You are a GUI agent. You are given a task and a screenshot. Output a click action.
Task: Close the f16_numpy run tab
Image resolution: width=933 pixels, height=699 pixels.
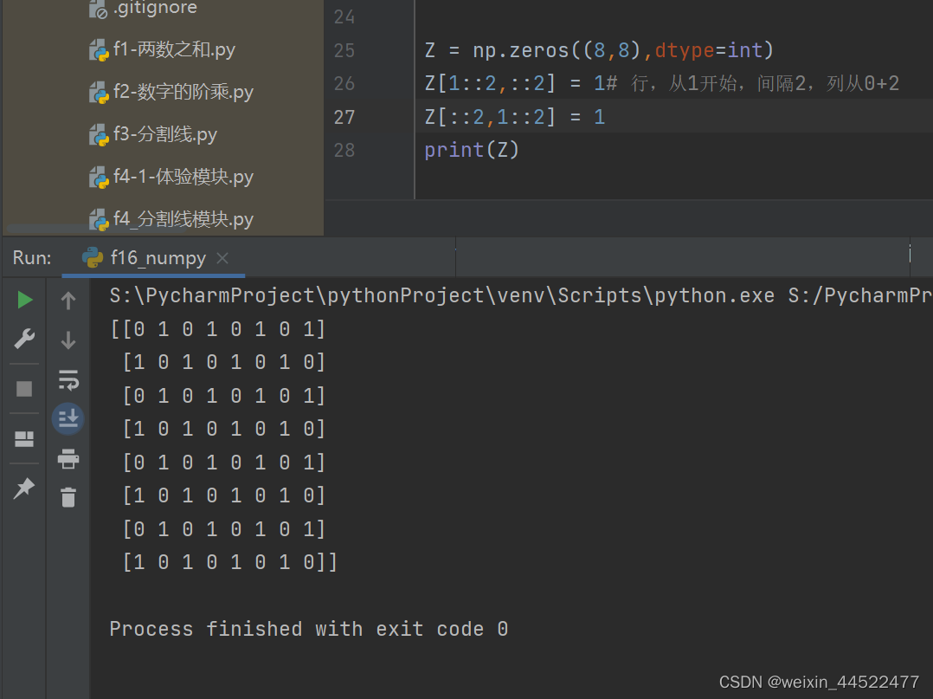[x=222, y=258]
